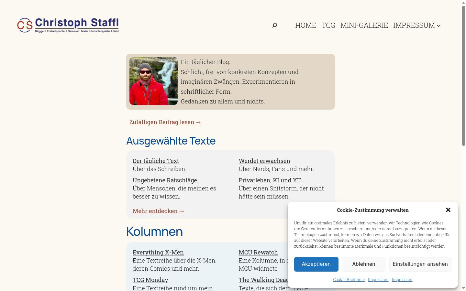466x291 pixels.
Task: Open the Der tägliche Text article
Action: 156,161
